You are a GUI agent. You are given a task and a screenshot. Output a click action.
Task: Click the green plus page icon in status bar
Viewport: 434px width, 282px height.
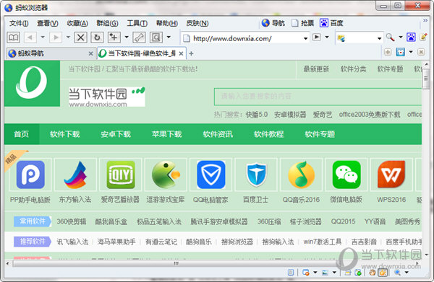tap(358, 273)
